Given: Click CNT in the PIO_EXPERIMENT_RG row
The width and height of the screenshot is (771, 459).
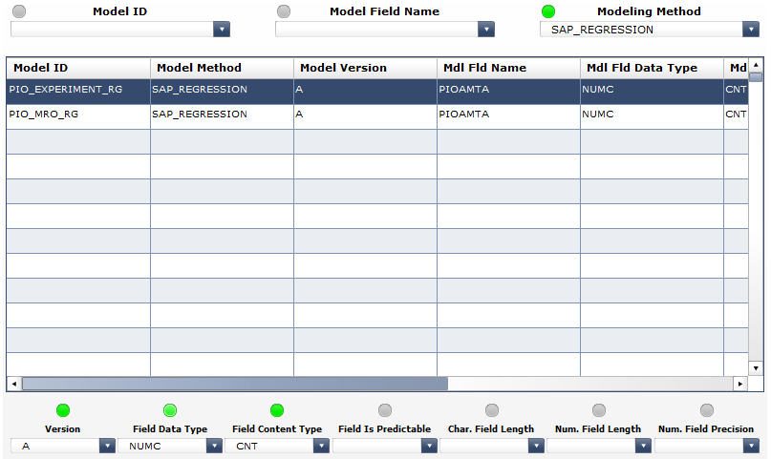Looking at the screenshot, I should [736, 92].
